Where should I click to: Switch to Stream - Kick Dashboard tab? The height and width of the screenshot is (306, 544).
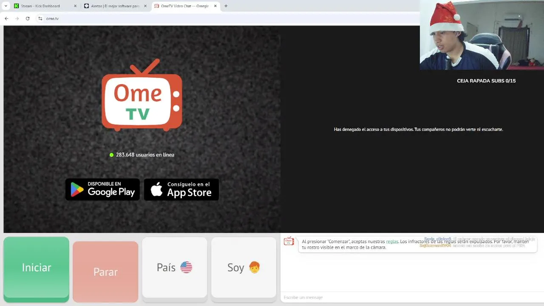click(x=45, y=6)
